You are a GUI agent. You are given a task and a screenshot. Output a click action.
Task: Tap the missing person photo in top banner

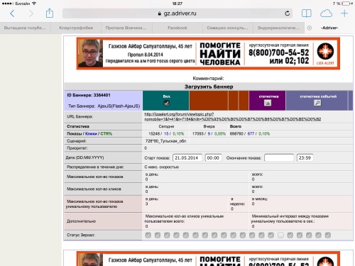pos(90,53)
